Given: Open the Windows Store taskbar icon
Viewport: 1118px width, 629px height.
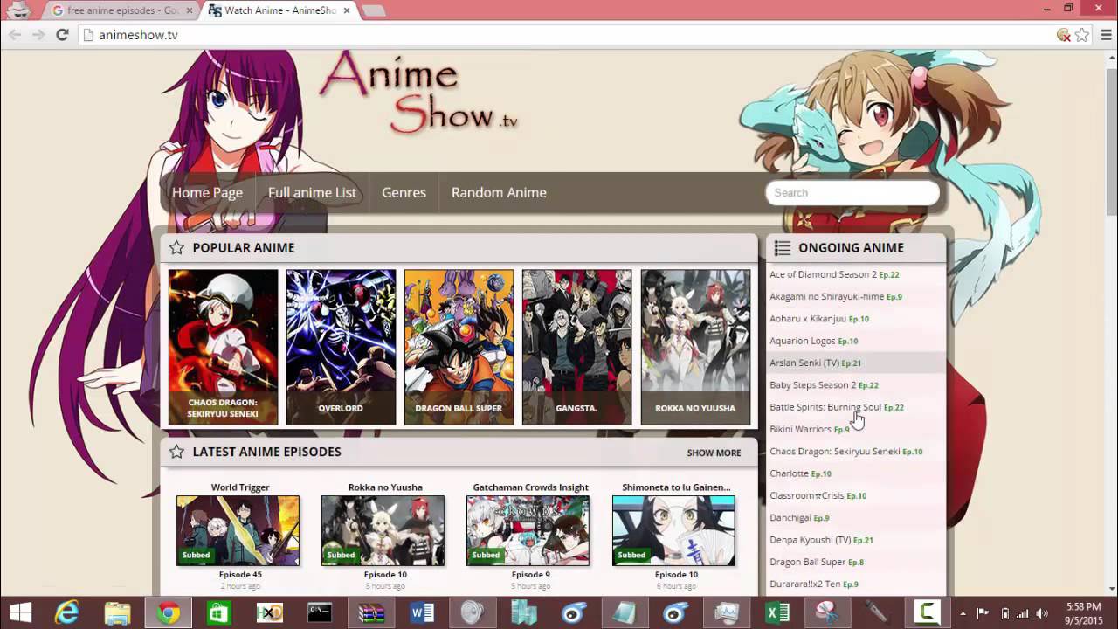Looking at the screenshot, I should [x=218, y=612].
